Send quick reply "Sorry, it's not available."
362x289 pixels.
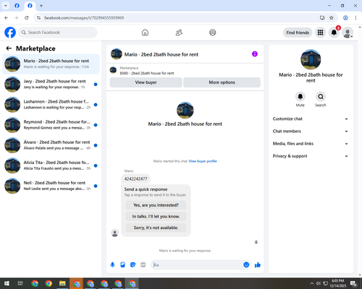156,228
